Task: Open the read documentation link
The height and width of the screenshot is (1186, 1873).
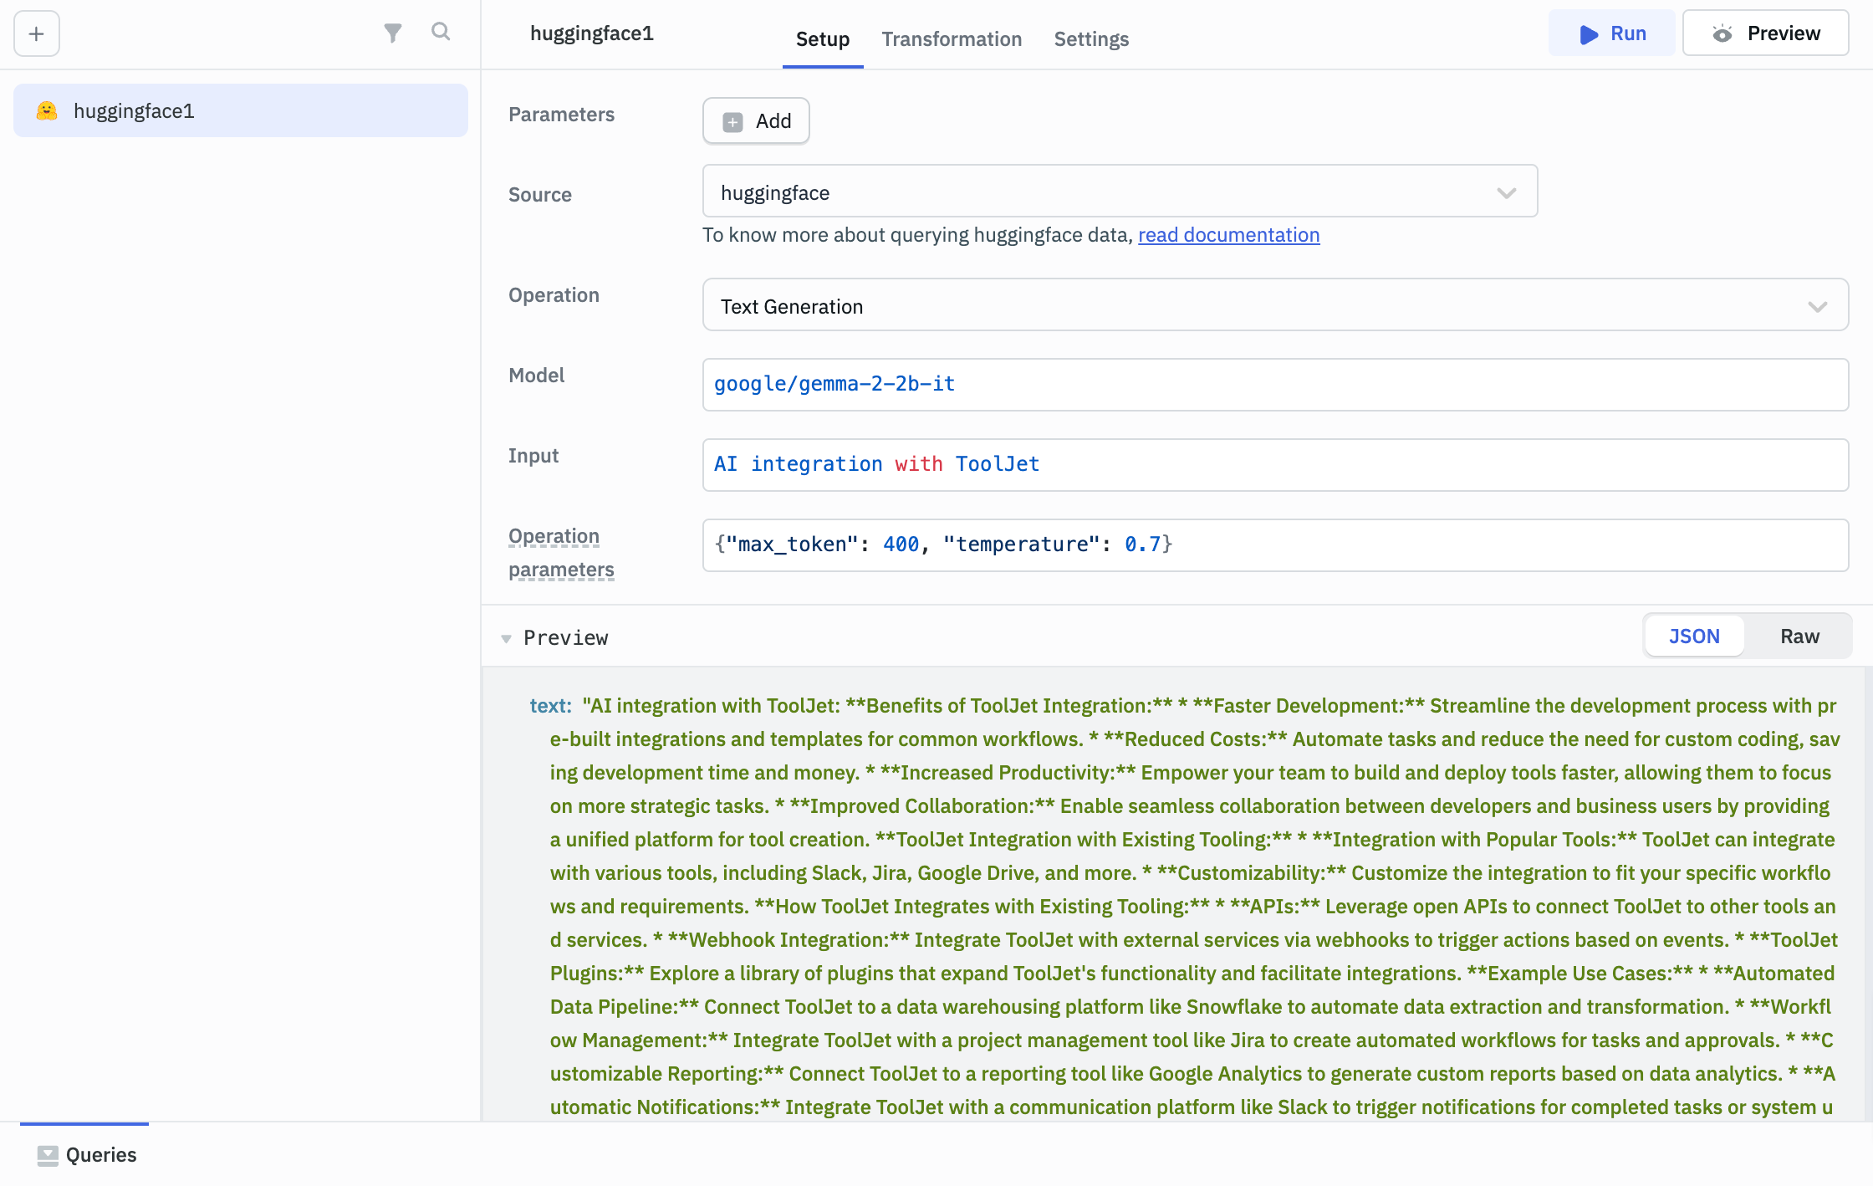Action: (x=1229, y=235)
